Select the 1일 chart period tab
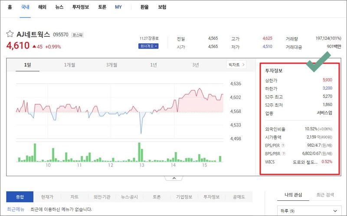 (27, 65)
